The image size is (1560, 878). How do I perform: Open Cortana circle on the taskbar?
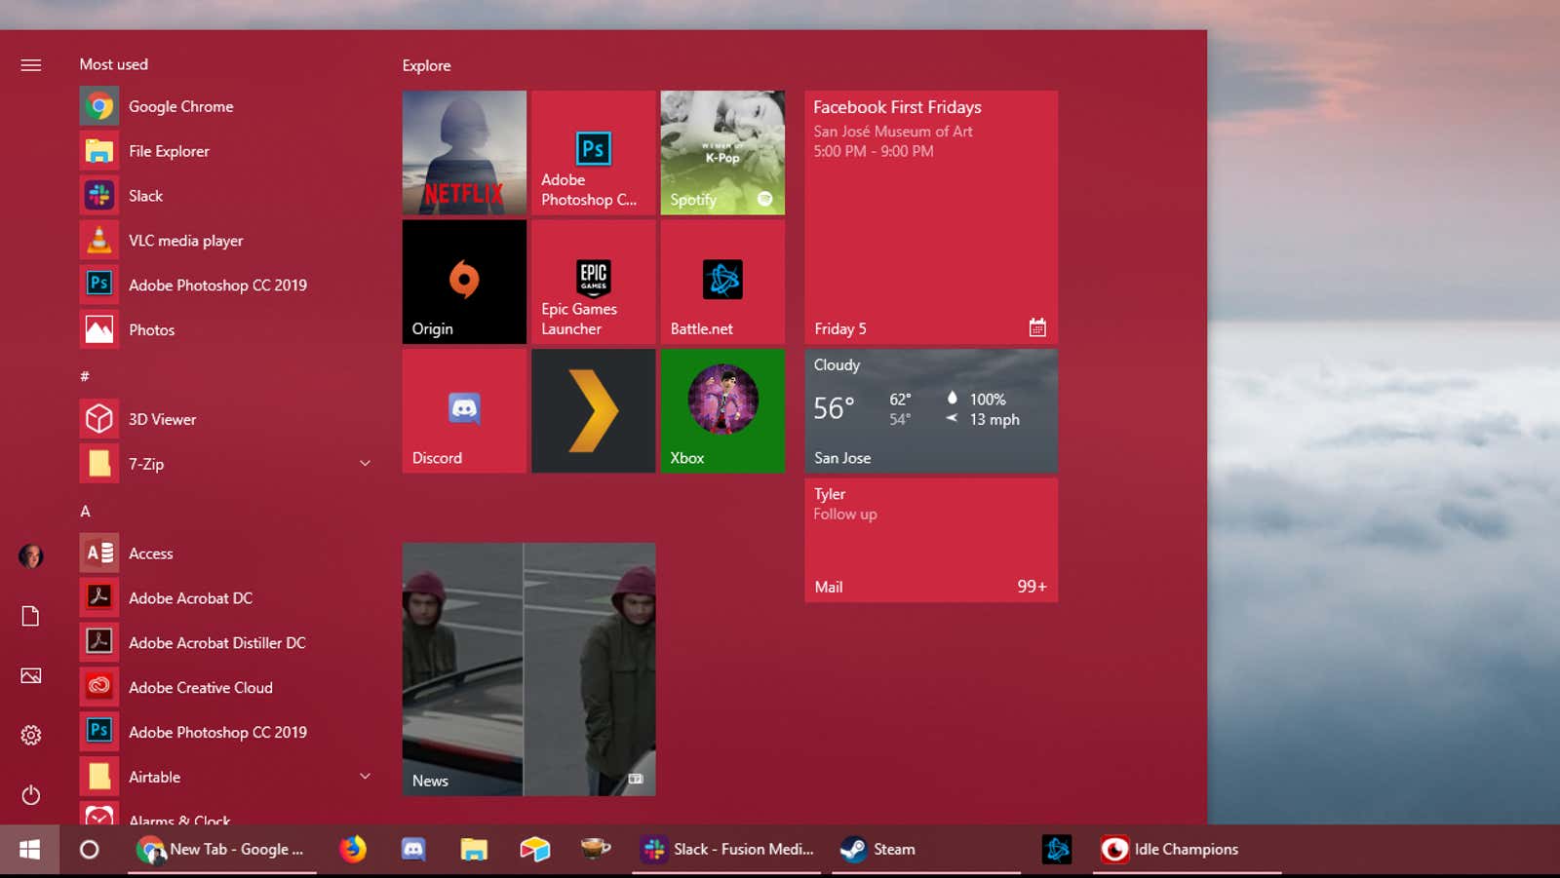point(89,850)
